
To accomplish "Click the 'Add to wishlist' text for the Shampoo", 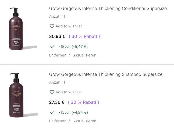I will [x=69, y=92].
